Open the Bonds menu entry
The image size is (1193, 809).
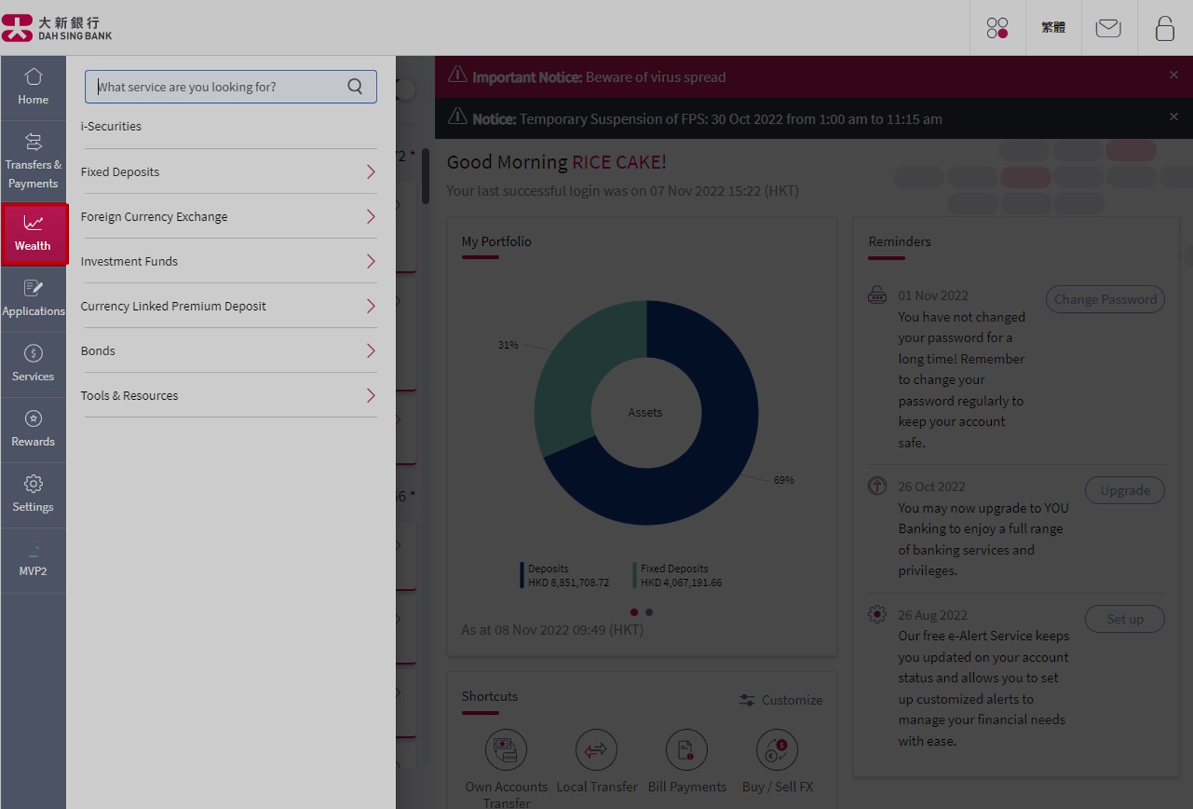tap(229, 351)
